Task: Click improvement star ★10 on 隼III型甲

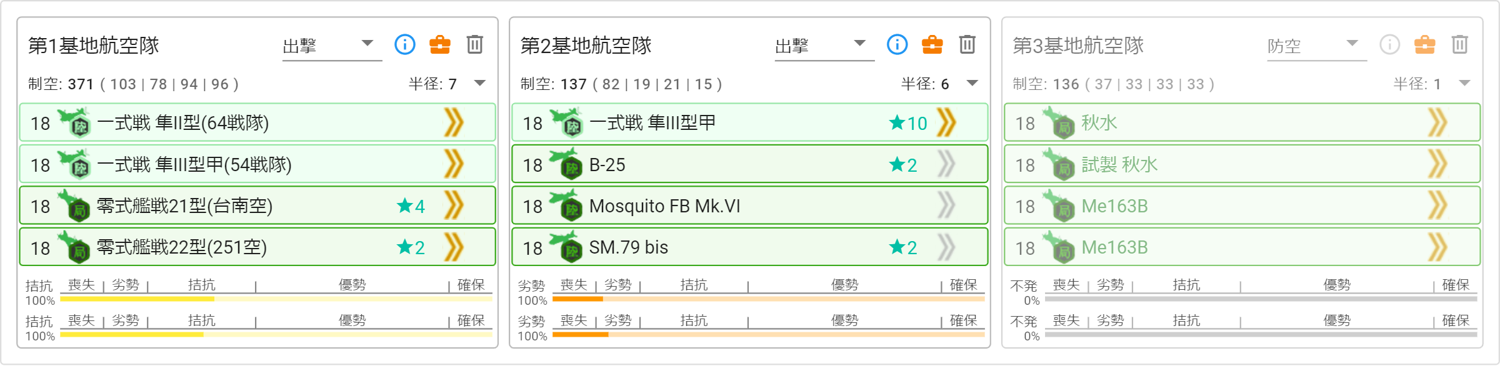Action: (908, 123)
